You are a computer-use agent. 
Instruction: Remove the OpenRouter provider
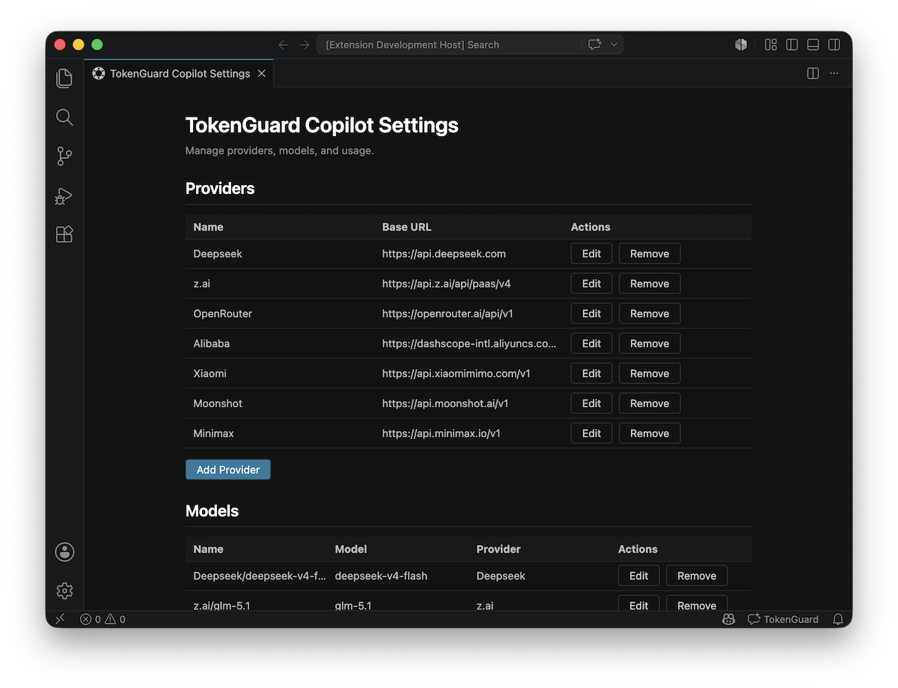tap(650, 314)
